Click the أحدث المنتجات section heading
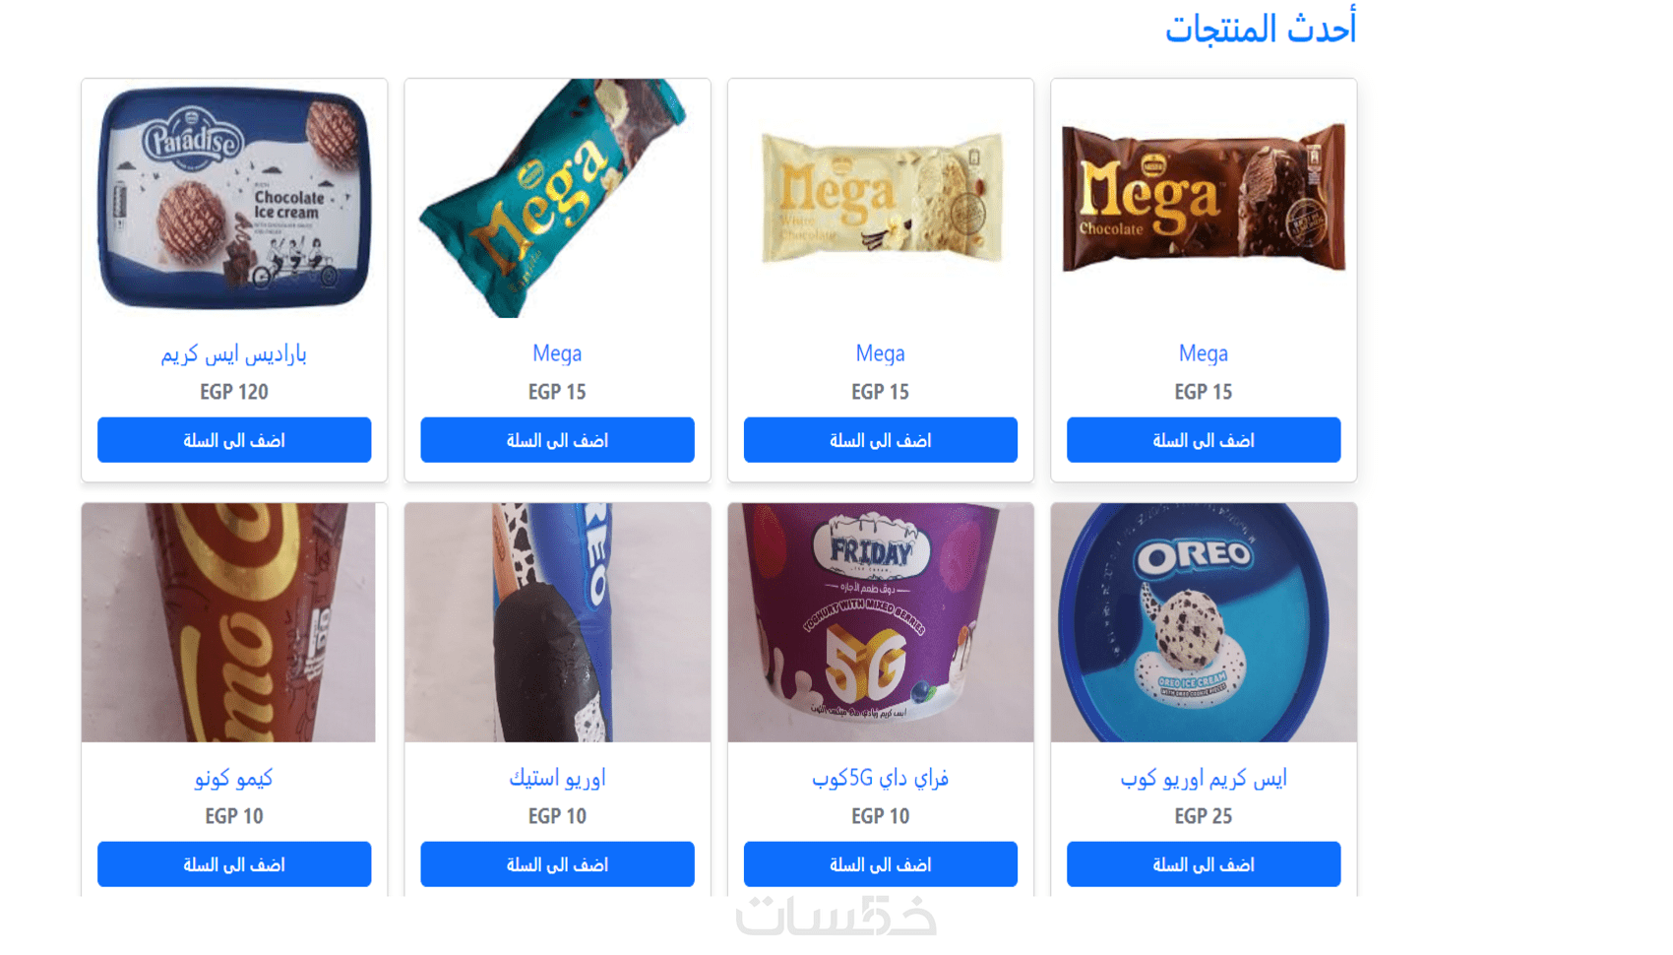The width and height of the screenshot is (1673, 955). [1261, 28]
